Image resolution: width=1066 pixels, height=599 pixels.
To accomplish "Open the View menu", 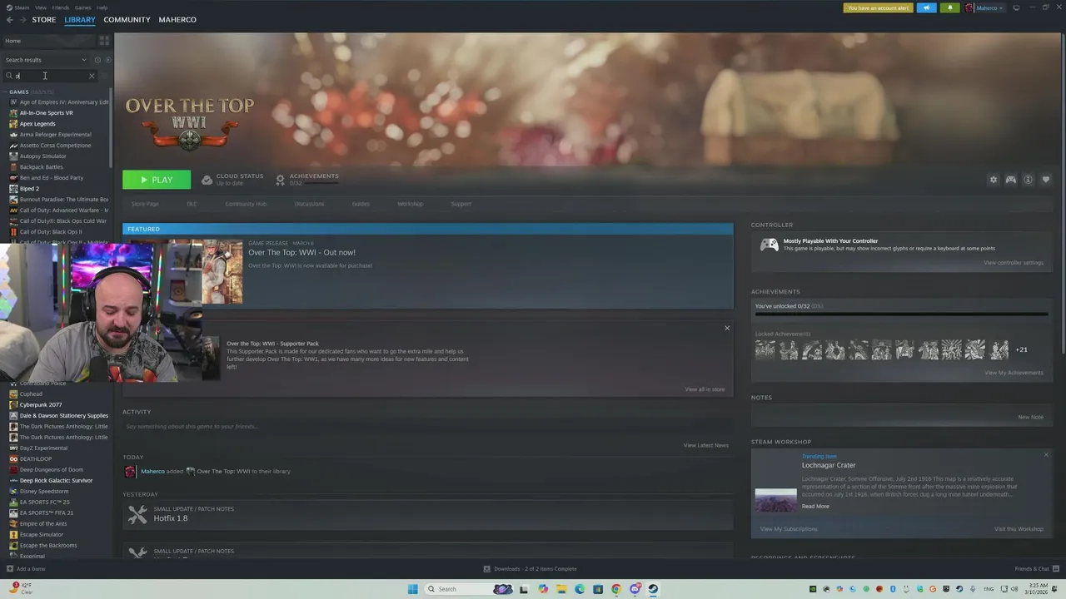I will tap(41, 7).
